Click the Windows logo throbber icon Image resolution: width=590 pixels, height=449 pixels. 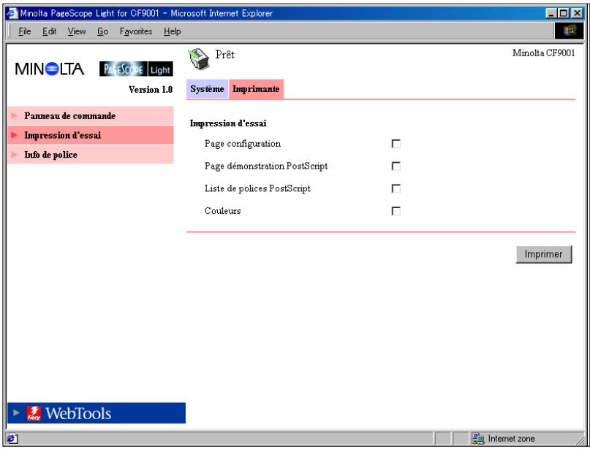point(570,31)
